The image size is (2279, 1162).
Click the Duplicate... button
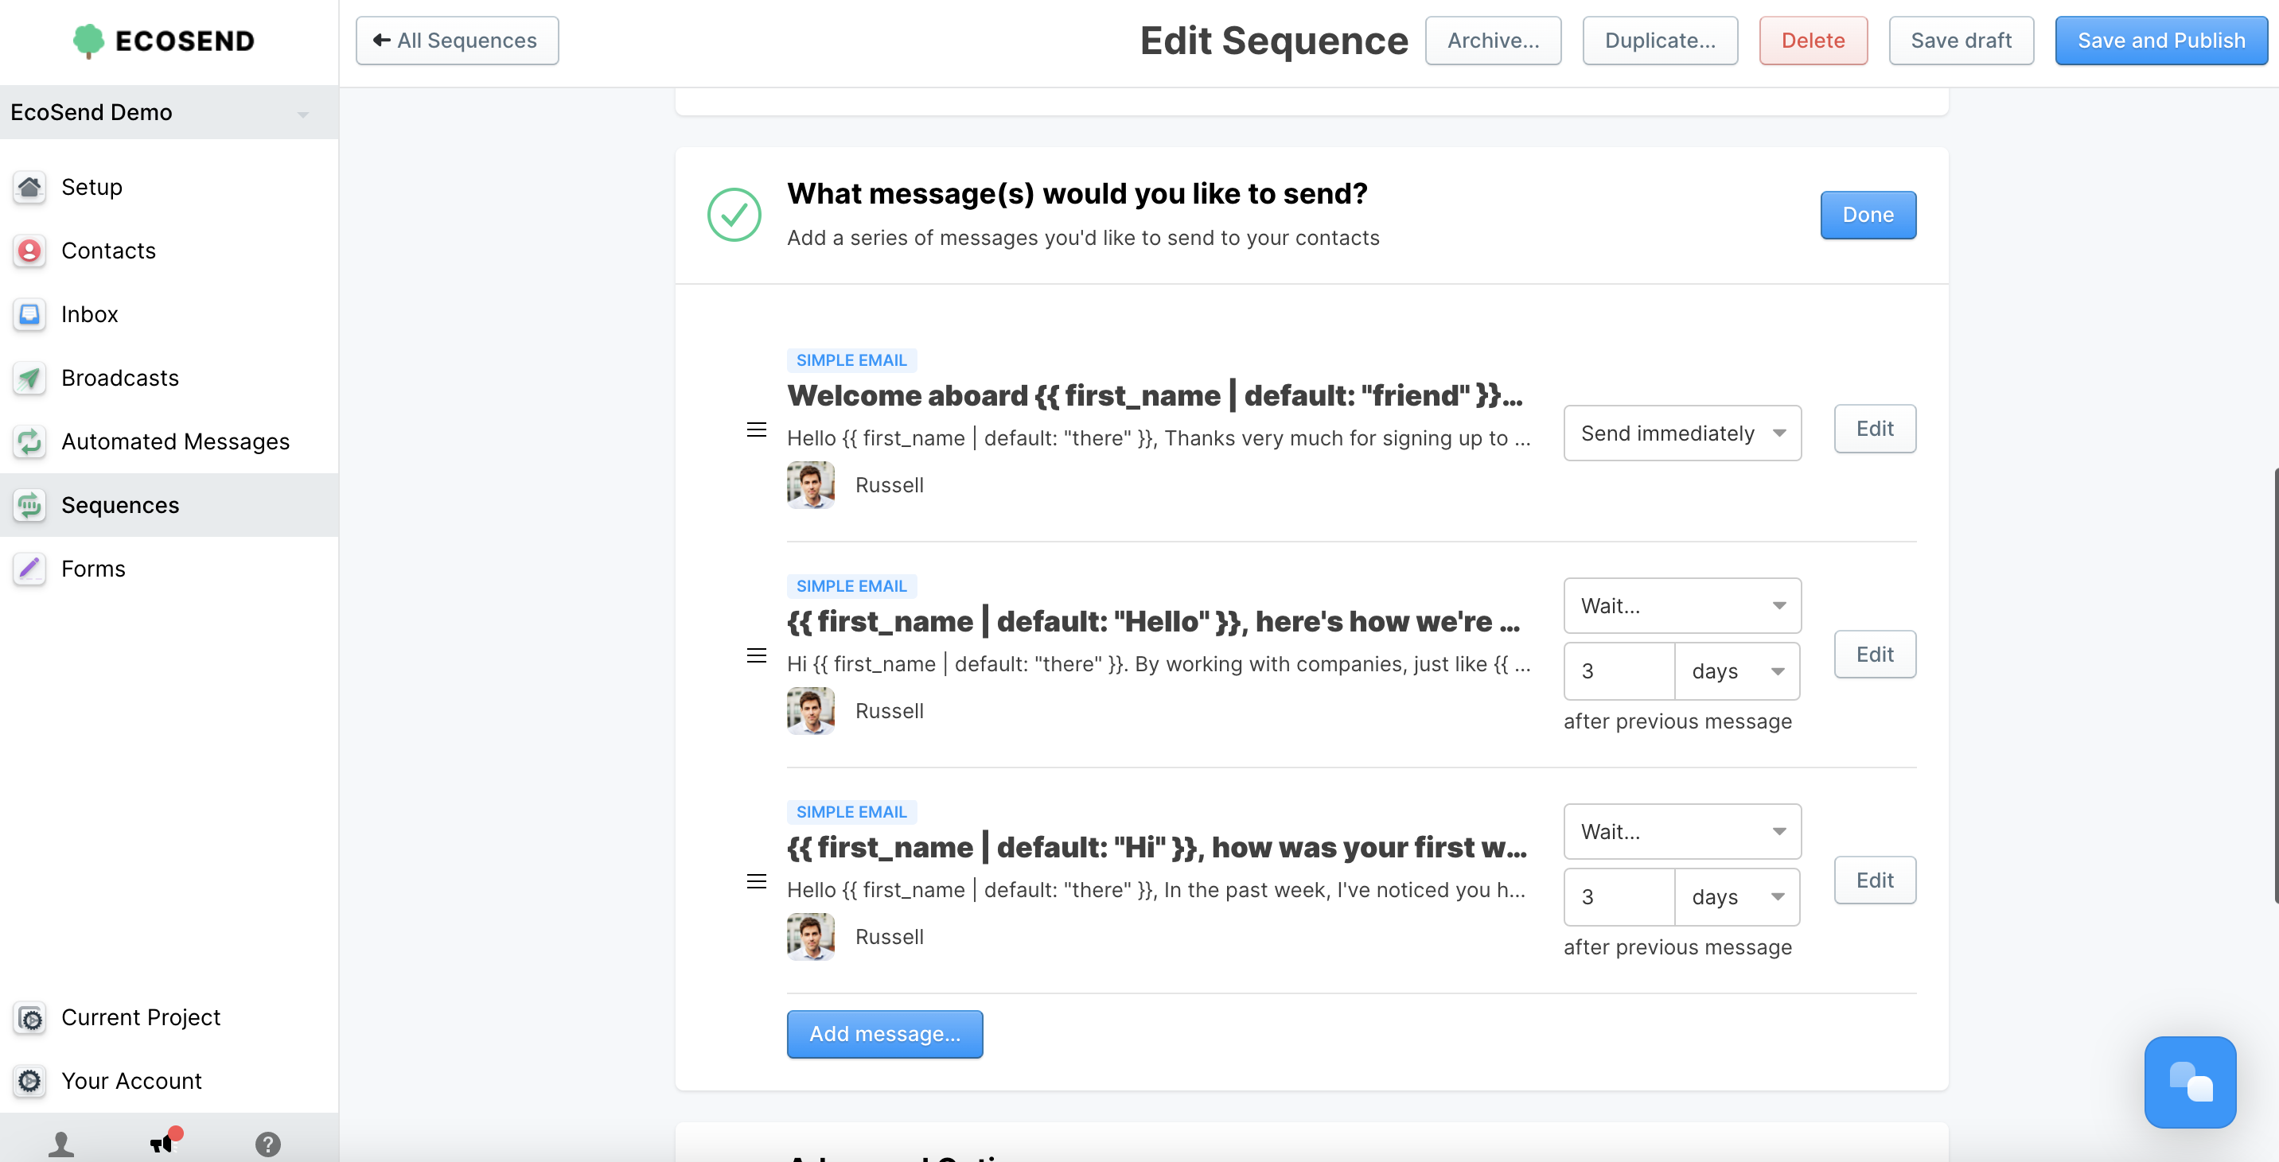tap(1660, 41)
